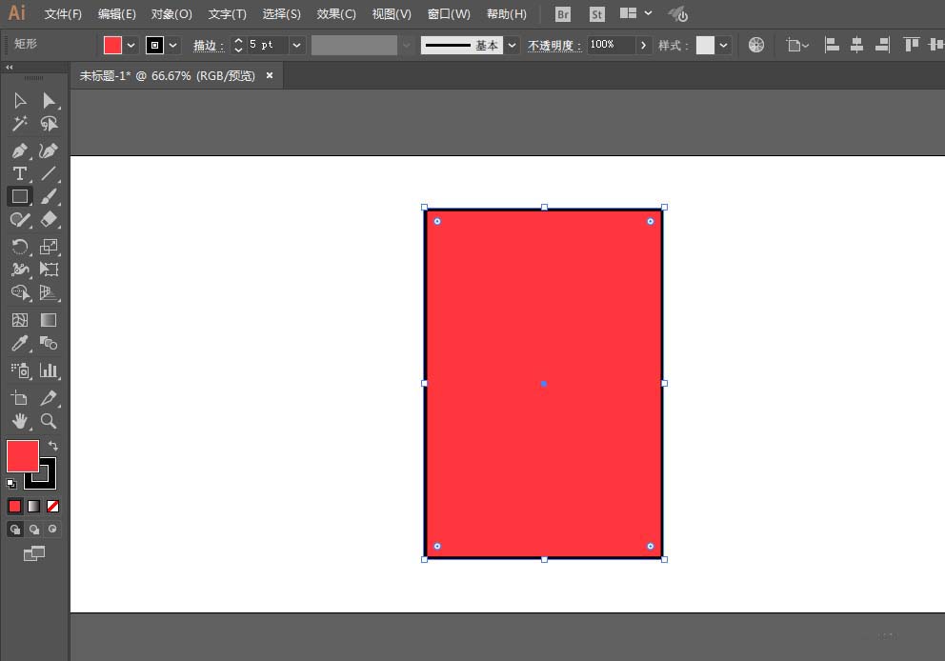The image size is (945, 661).
Task: Expand the opacity slider arrow
Action: click(x=643, y=45)
